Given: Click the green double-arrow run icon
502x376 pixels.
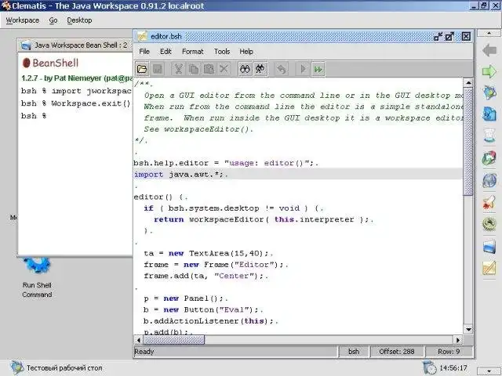Looking at the screenshot, I should (318, 69).
